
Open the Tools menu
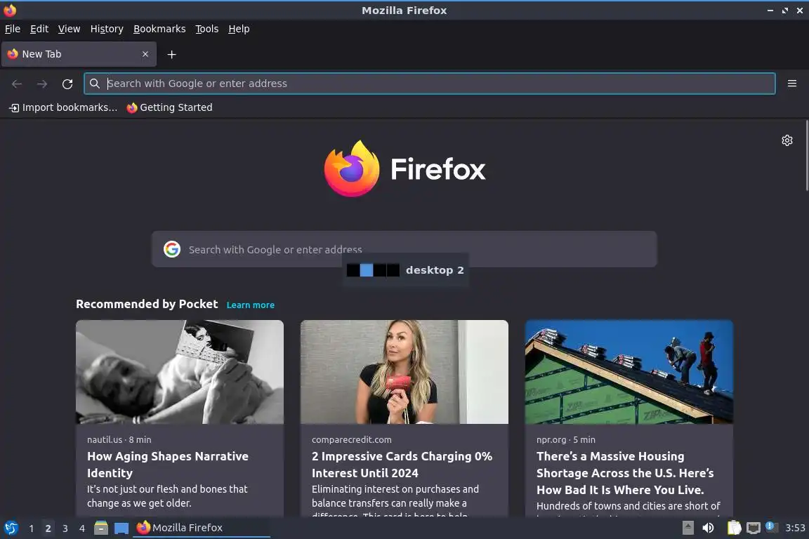point(207,29)
